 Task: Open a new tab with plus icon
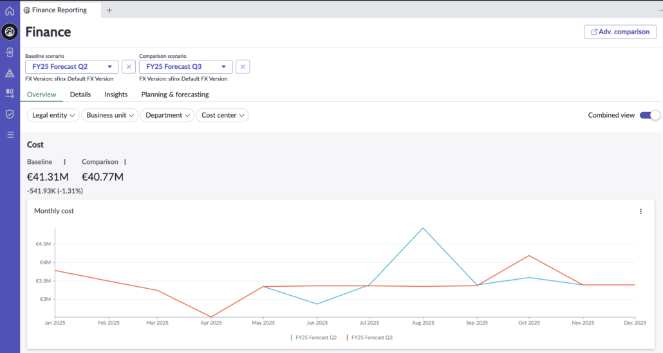coord(109,10)
